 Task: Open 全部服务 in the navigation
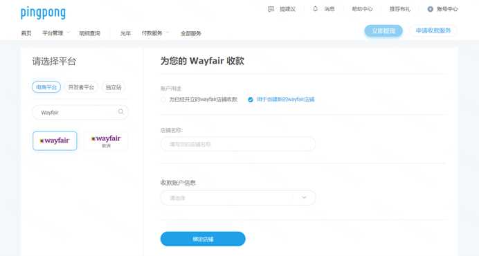tap(191, 33)
